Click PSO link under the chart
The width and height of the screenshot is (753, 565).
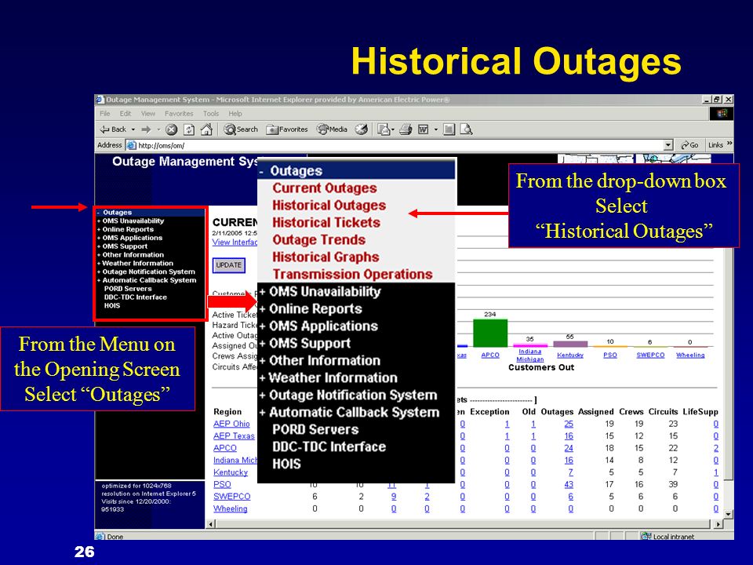coord(610,355)
